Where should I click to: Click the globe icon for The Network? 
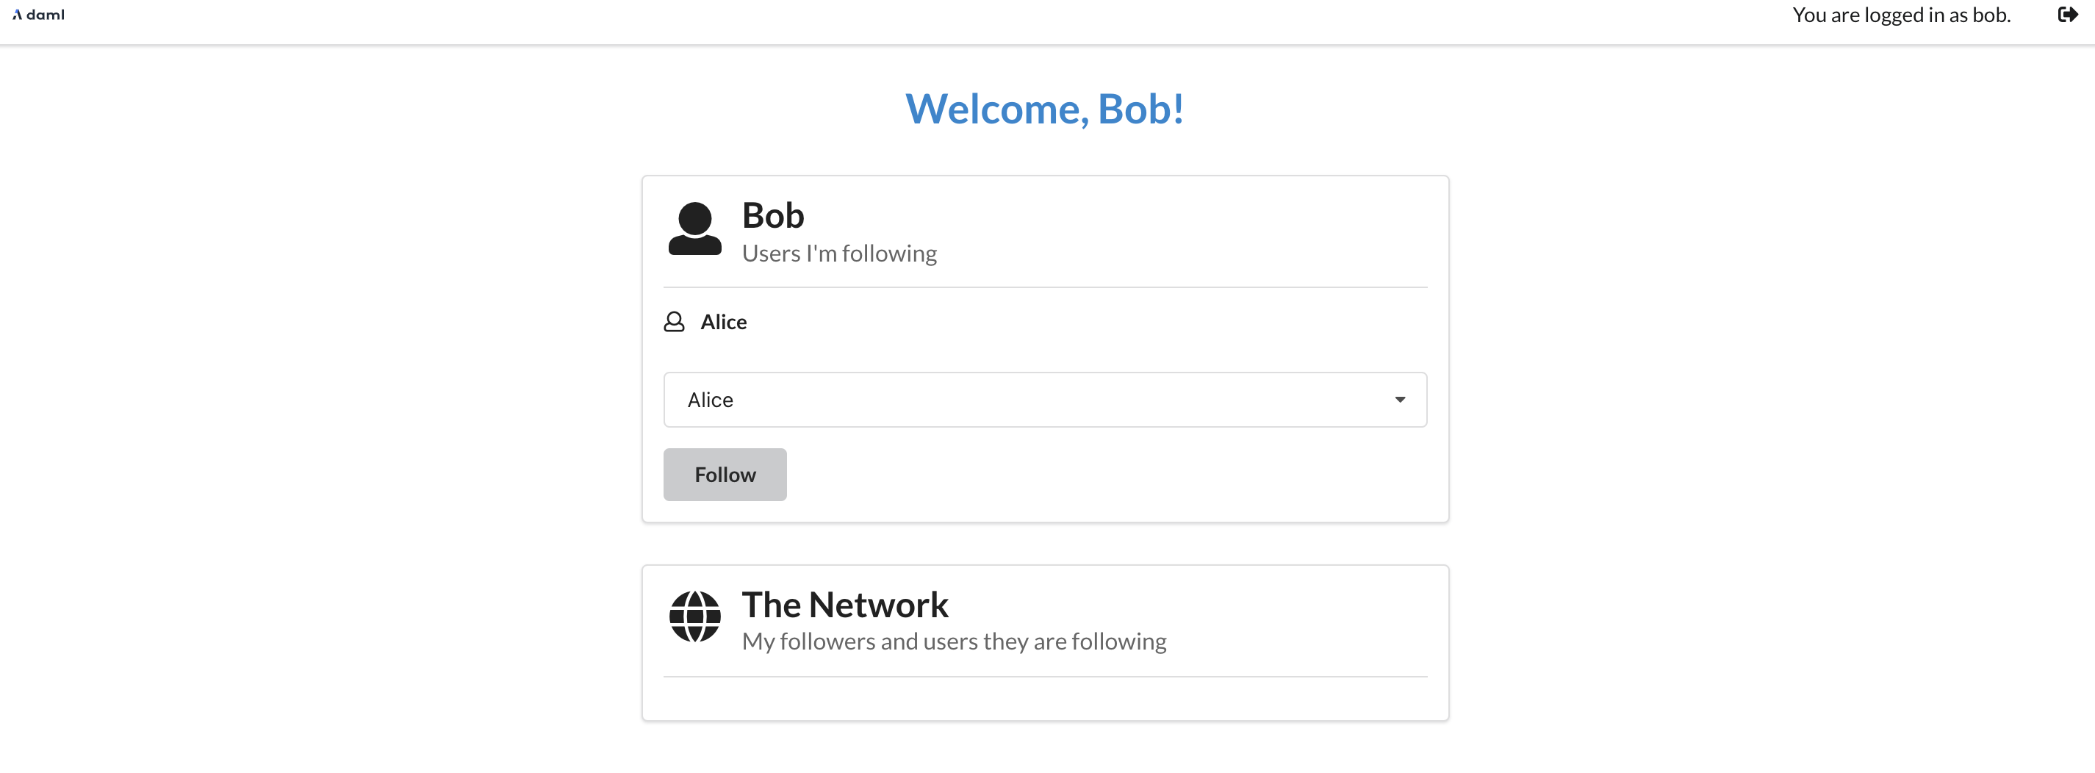pyautogui.click(x=695, y=618)
